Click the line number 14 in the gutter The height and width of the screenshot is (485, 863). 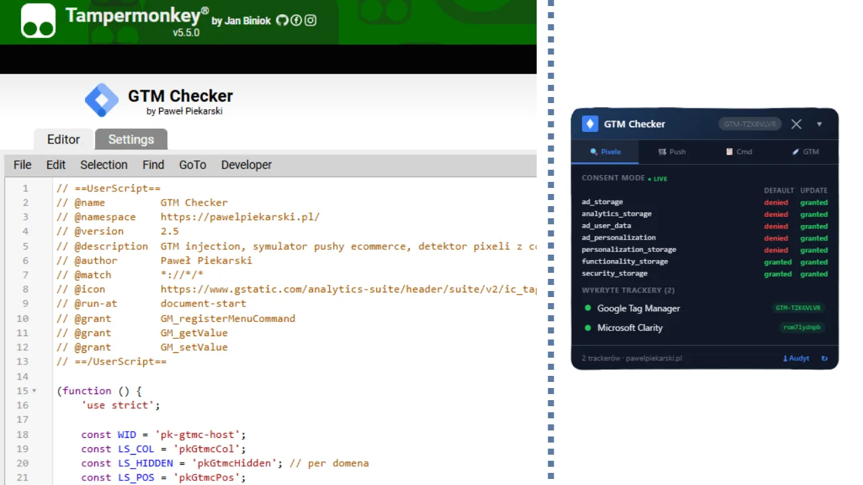(x=22, y=377)
